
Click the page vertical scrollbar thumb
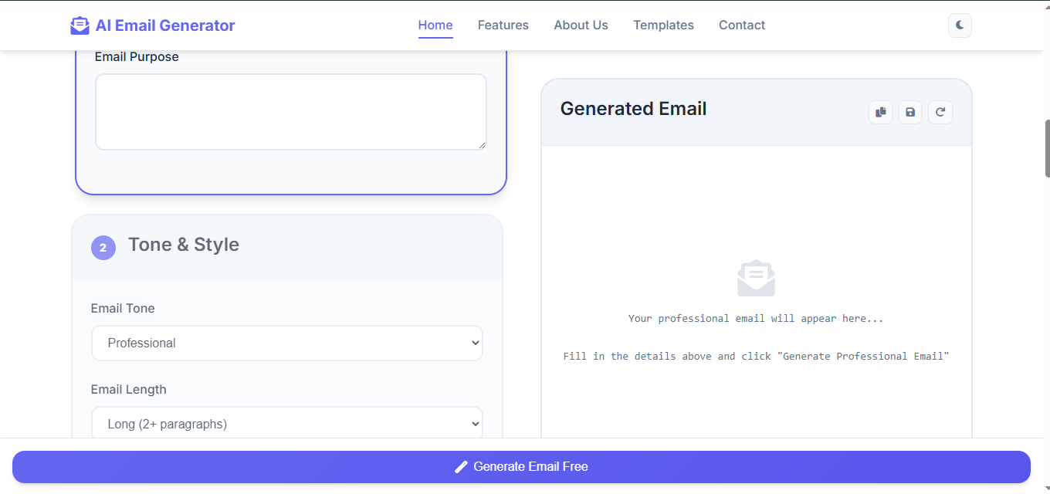tap(1048, 148)
